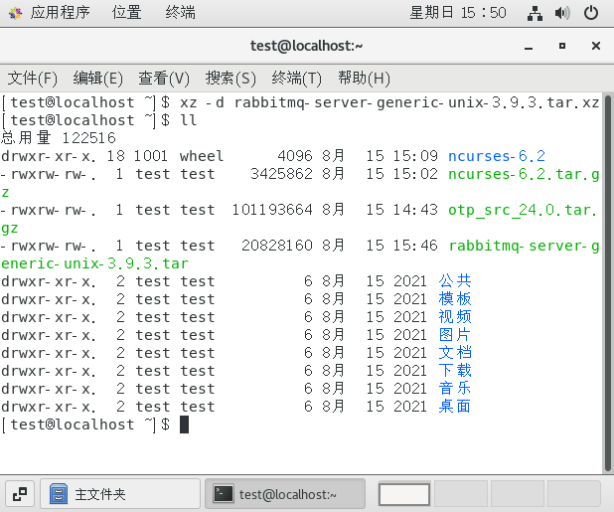The width and height of the screenshot is (614, 512).
Task: Open the 查看(V) menu
Action: click(x=164, y=78)
